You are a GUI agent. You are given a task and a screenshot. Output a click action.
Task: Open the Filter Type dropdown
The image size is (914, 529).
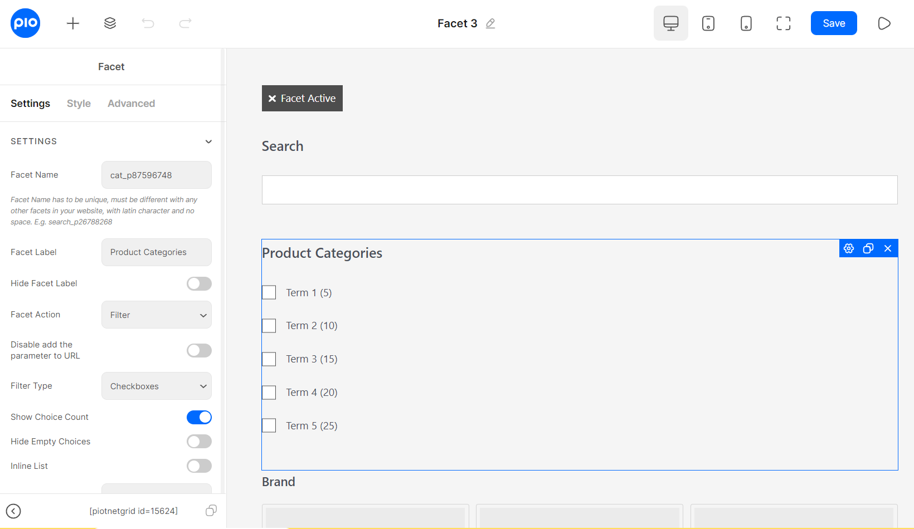[x=156, y=386]
